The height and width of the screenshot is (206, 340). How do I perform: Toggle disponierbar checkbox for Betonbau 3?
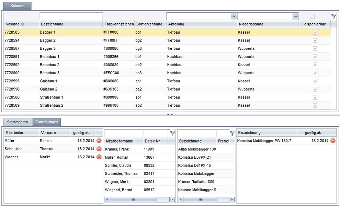tap(315, 73)
